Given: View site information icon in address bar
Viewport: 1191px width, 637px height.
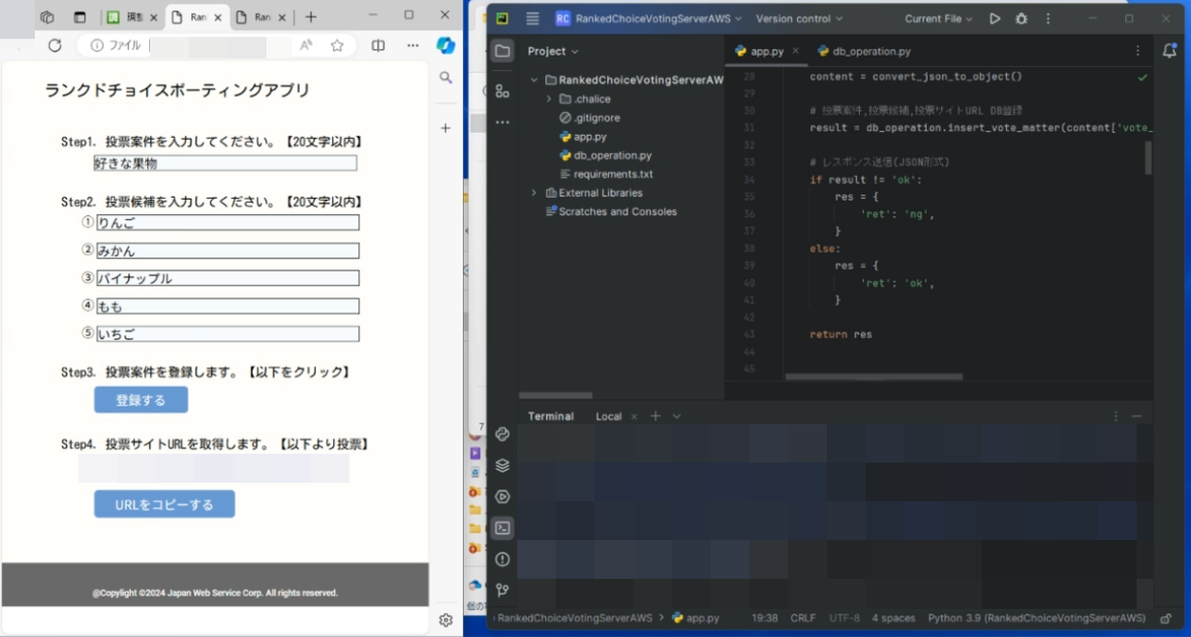Looking at the screenshot, I should [96, 45].
